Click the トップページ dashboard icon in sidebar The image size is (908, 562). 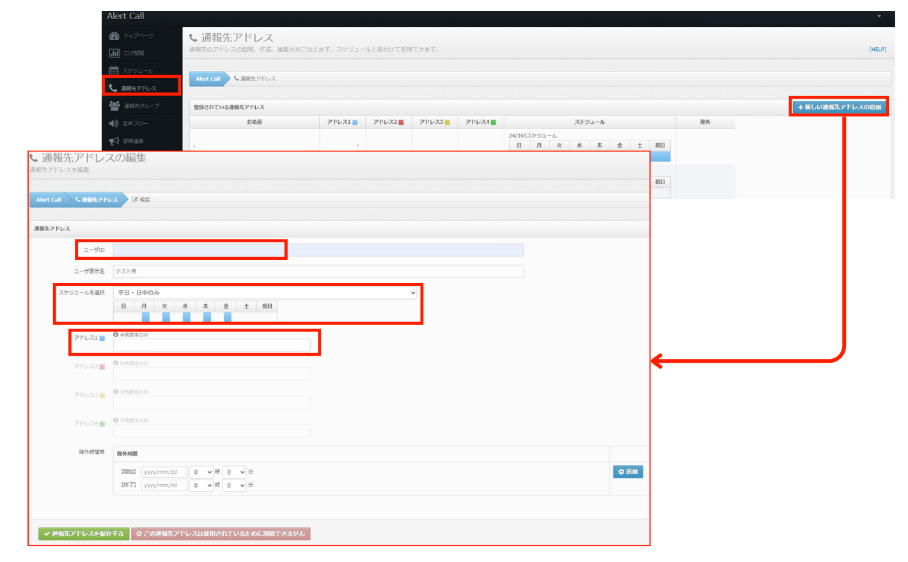pos(114,36)
